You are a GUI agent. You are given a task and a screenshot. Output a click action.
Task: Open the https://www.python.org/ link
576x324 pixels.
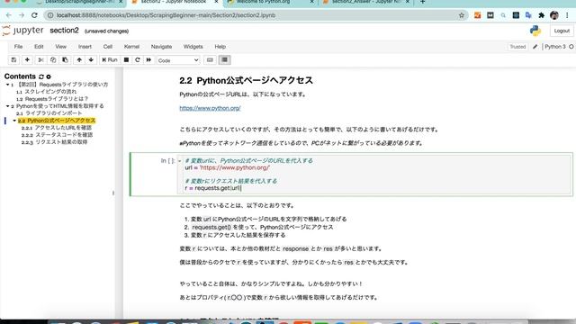210,108
